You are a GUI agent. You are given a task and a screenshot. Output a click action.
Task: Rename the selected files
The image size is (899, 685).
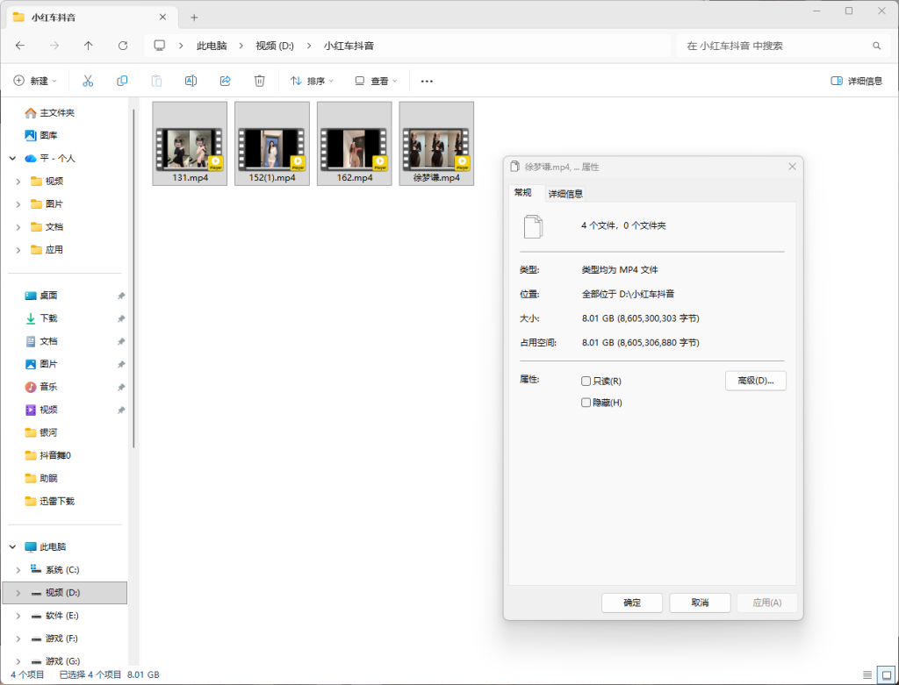pyautogui.click(x=191, y=80)
